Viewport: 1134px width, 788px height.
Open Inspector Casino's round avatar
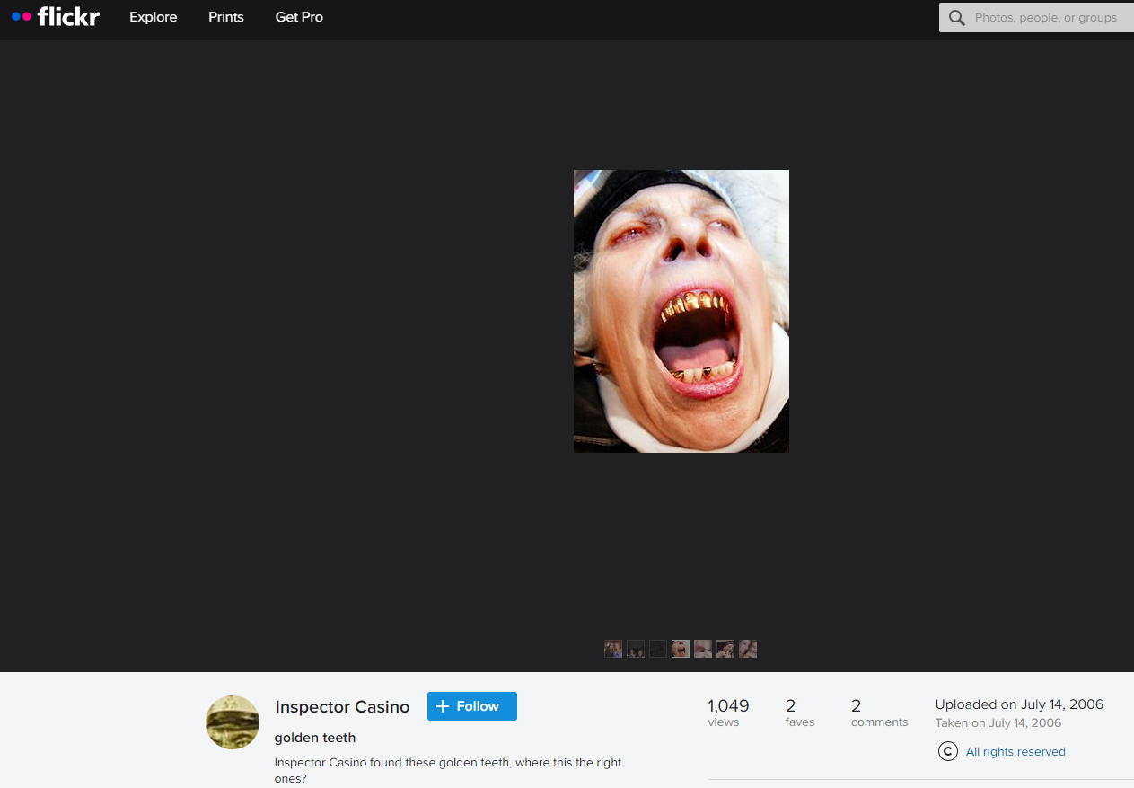[233, 722]
